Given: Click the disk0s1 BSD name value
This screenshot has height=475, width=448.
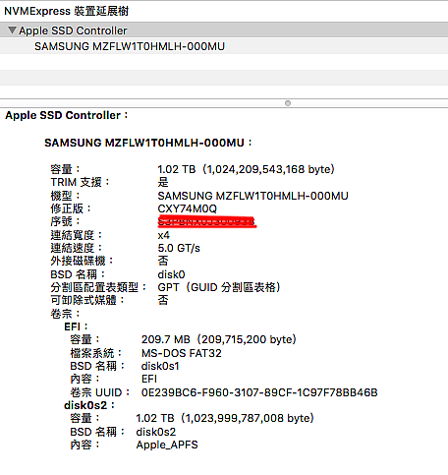Looking at the screenshot, I should [160, 366].
